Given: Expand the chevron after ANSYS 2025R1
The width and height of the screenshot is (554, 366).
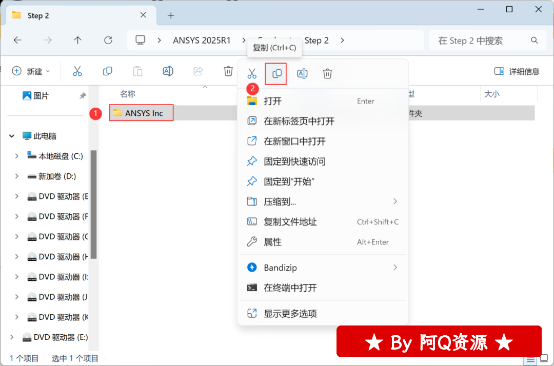Looking at the screenshot, I should 244,40.
